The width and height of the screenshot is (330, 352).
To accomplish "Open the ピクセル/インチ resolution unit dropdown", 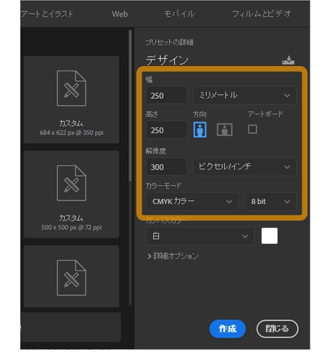I will [x=244, y=167].
